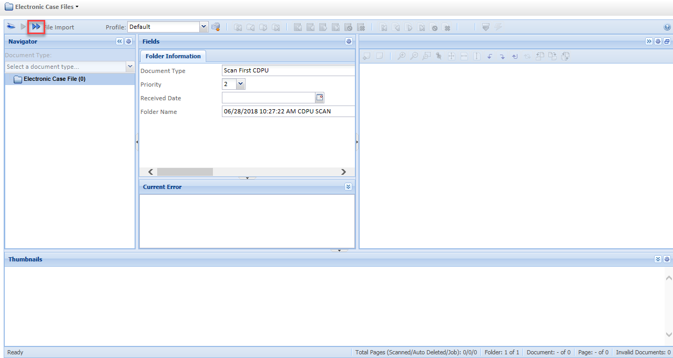The image size is (673, 358).
Task: Open Thumbnails panel settings gear
Action: [x=667, y=259]
